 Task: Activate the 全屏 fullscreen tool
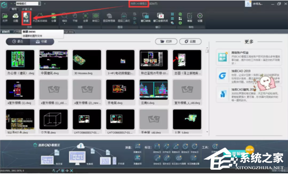[x=85, y=18]
